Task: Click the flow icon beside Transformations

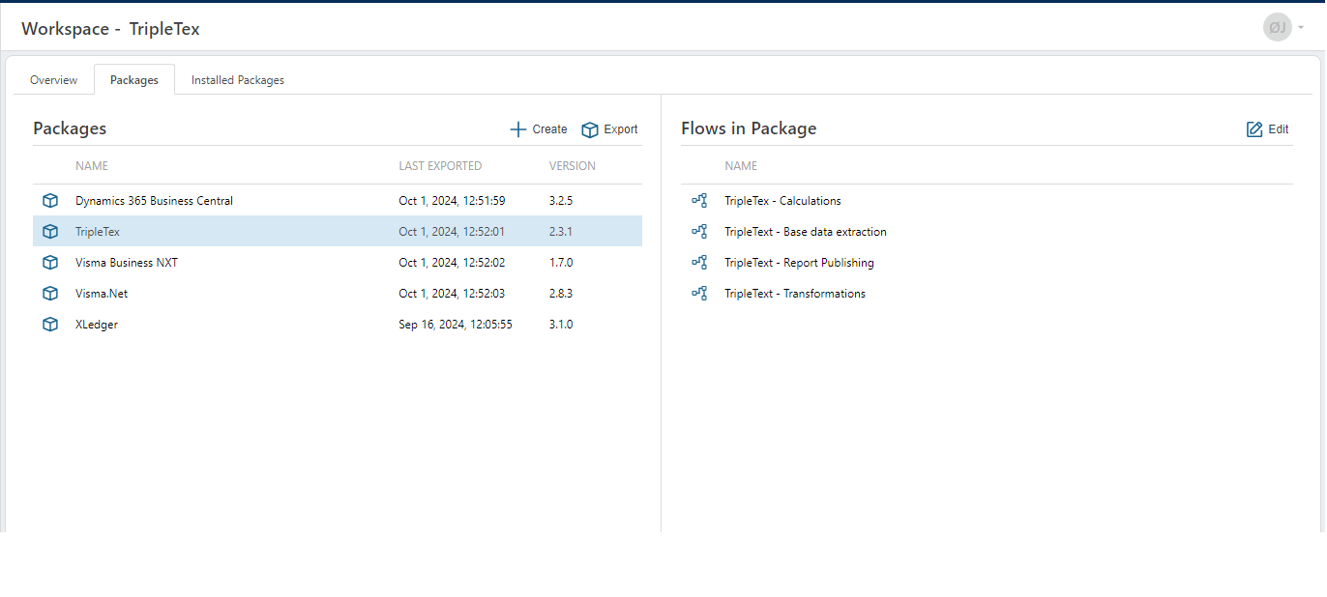Action: pyautogui.click(x=699, y=294)
